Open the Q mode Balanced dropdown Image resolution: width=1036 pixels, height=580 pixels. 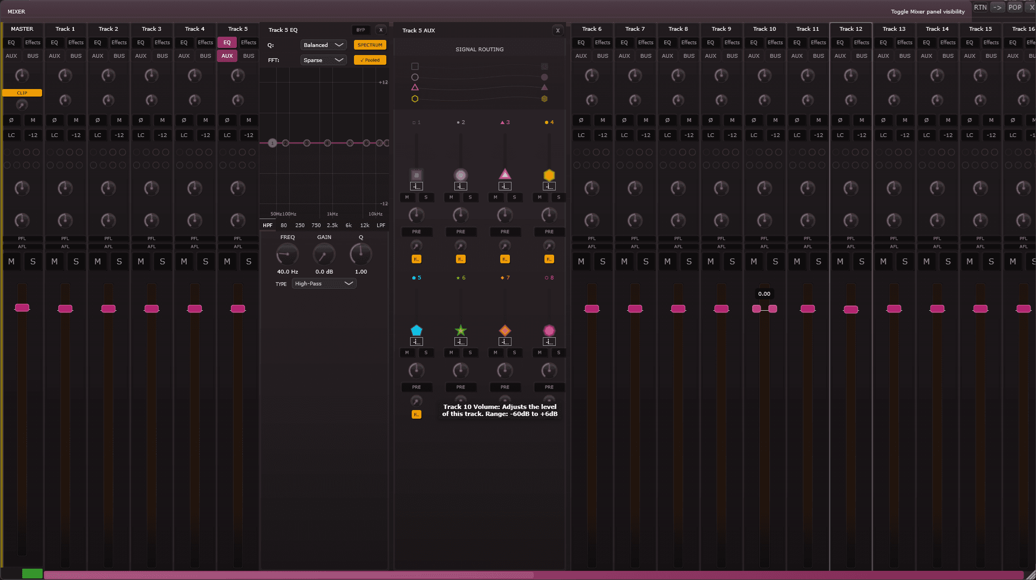pyautogui.click(x=323, y=45)
